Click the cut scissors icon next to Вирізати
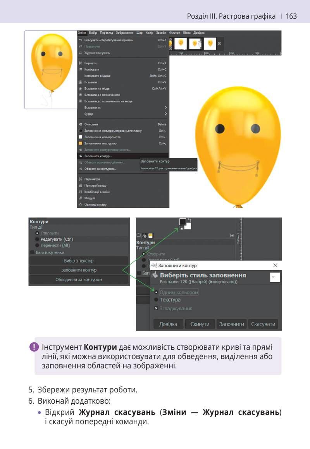Viewport: 310px width, 449px height. pyautogui.click(x=81, y=63)
